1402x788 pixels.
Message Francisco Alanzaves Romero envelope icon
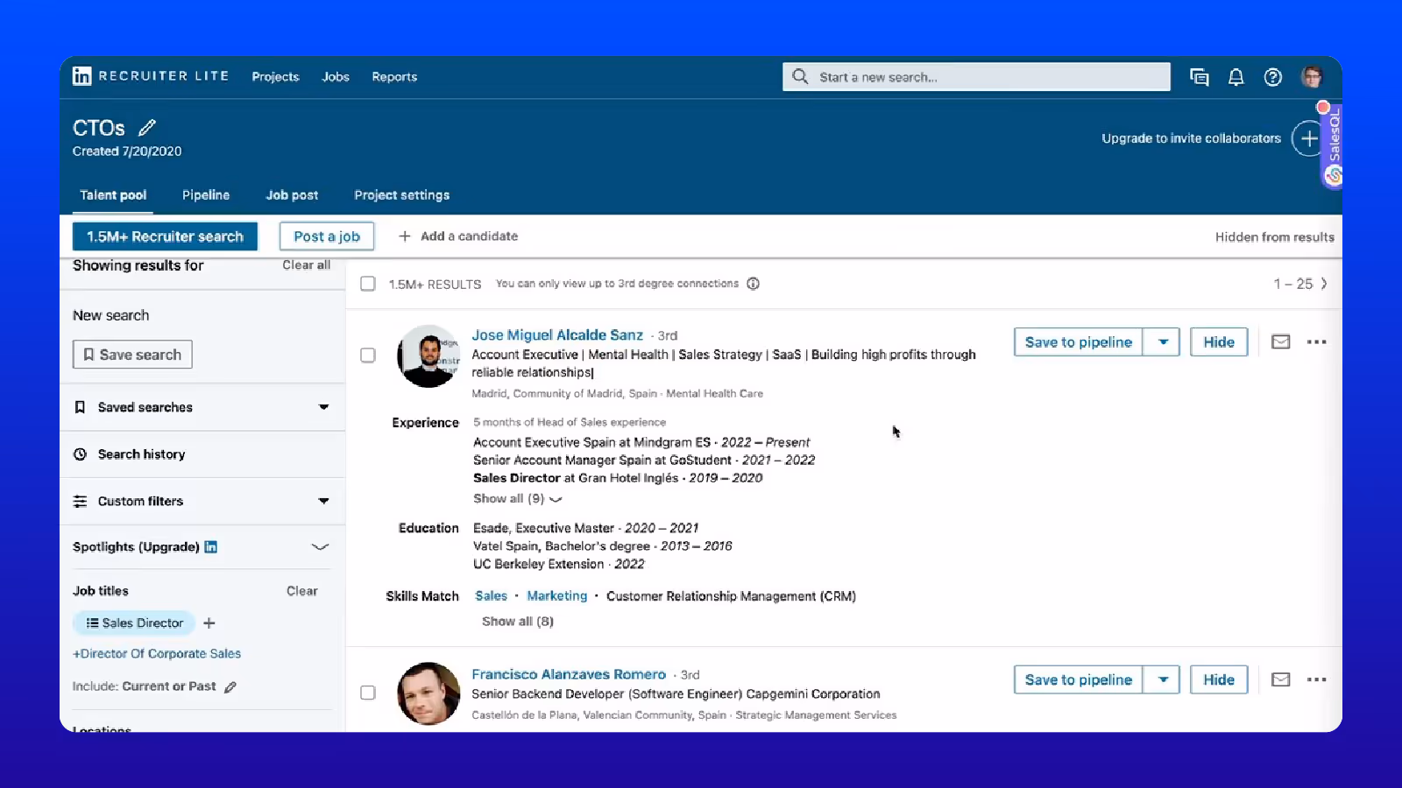tap(1280, 679)
